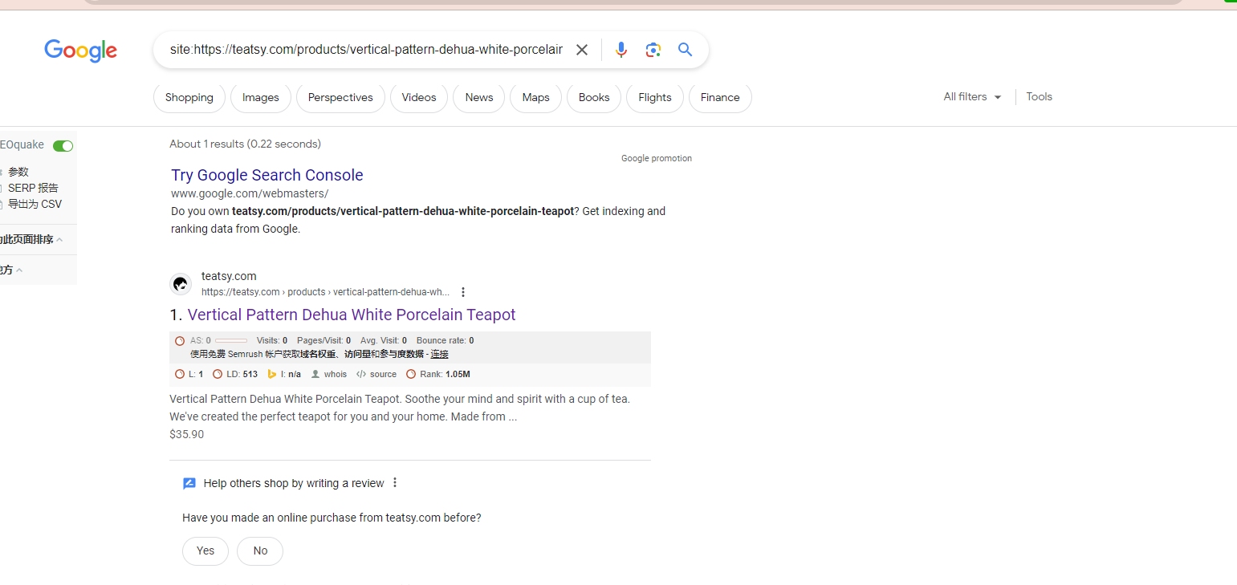Image resolution: width=1237 pixels, height=585 pixels.
Task: Click the teatsy.com site favicon
Action: pos(181,284)
